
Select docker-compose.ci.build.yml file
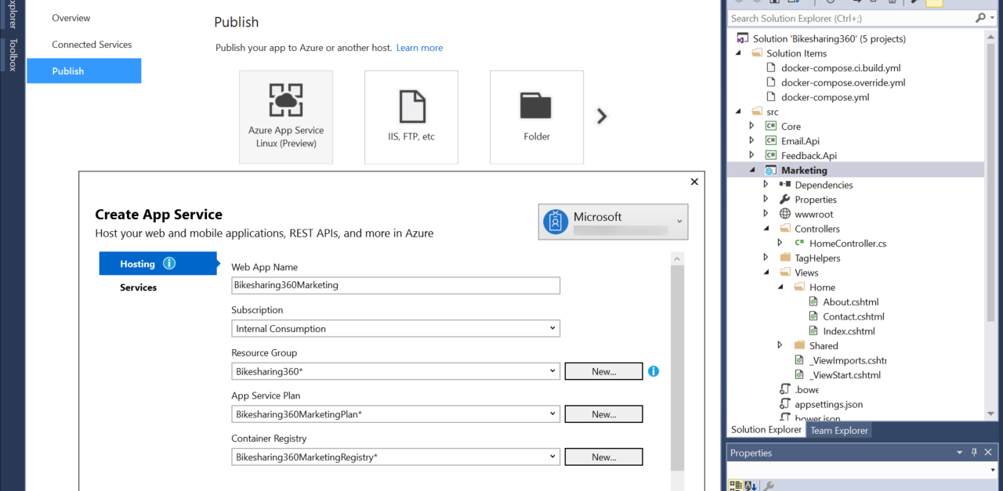tap(841, 68)
